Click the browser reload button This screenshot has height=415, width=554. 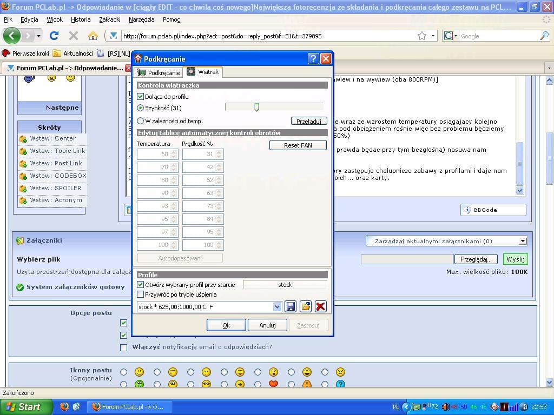[x=54, y=36]
